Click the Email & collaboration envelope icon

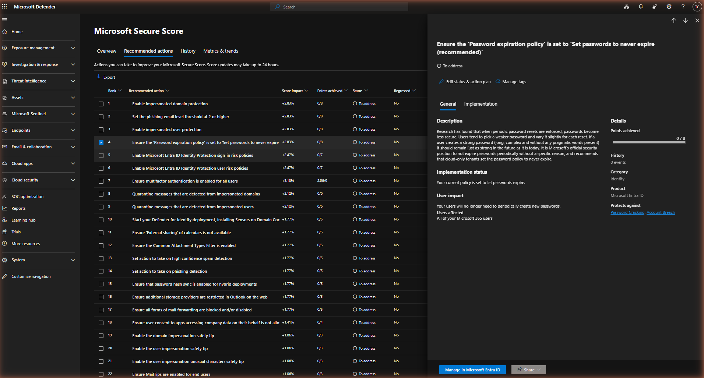4,147
